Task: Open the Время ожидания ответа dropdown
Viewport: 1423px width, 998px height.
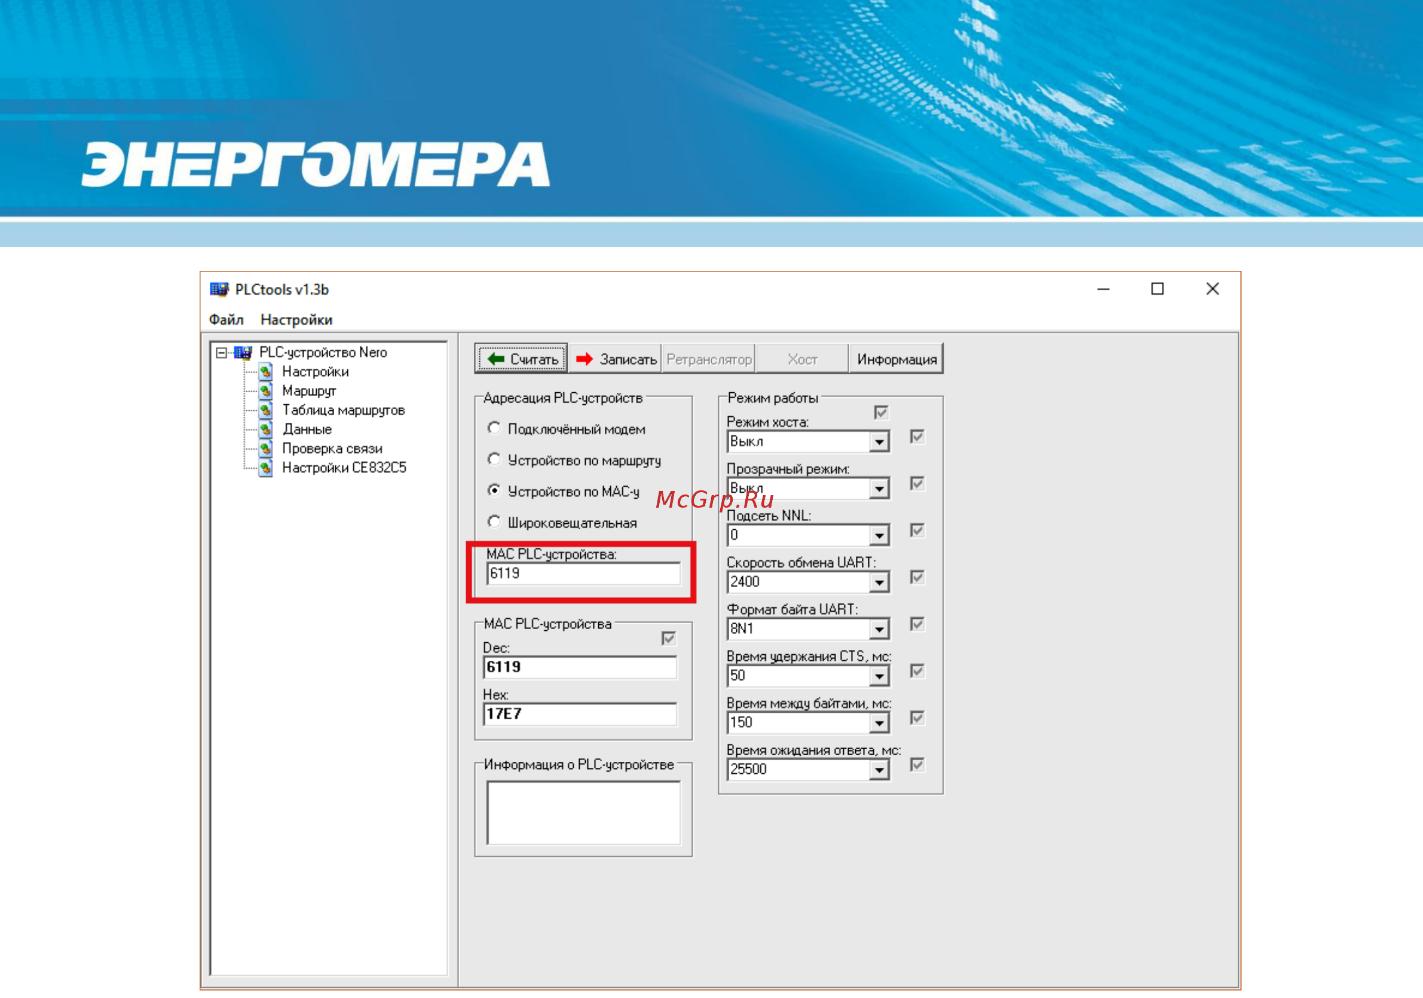Action: point(880,770)
